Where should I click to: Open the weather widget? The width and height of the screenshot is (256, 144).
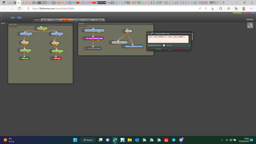(9, 140)
